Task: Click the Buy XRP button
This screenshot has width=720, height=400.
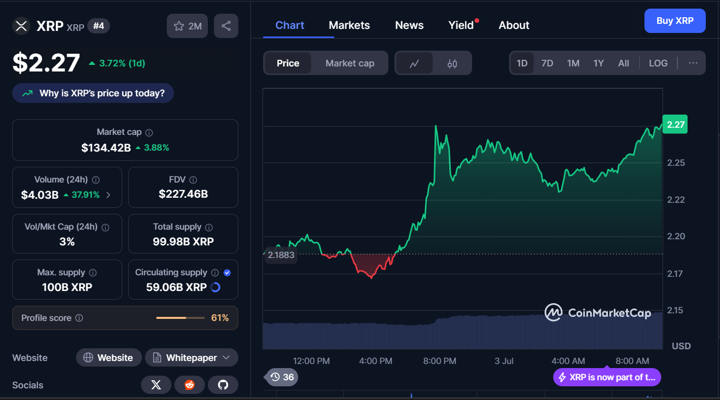Action: [675, 21]
